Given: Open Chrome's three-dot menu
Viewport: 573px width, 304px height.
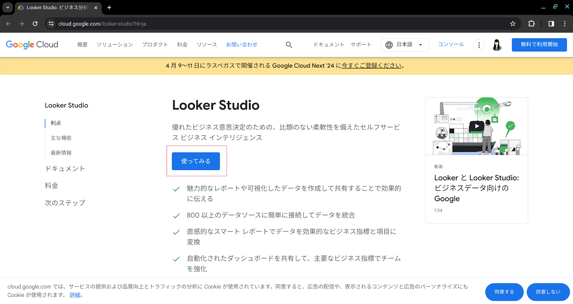Looking at the screenshot, I should pos(565,24).
